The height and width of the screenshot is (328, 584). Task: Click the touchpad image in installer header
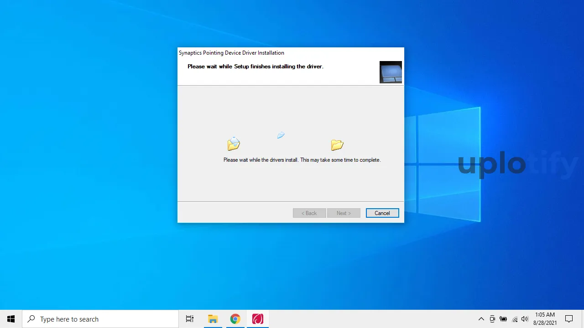pyautogui.click(x=391, y=72)
